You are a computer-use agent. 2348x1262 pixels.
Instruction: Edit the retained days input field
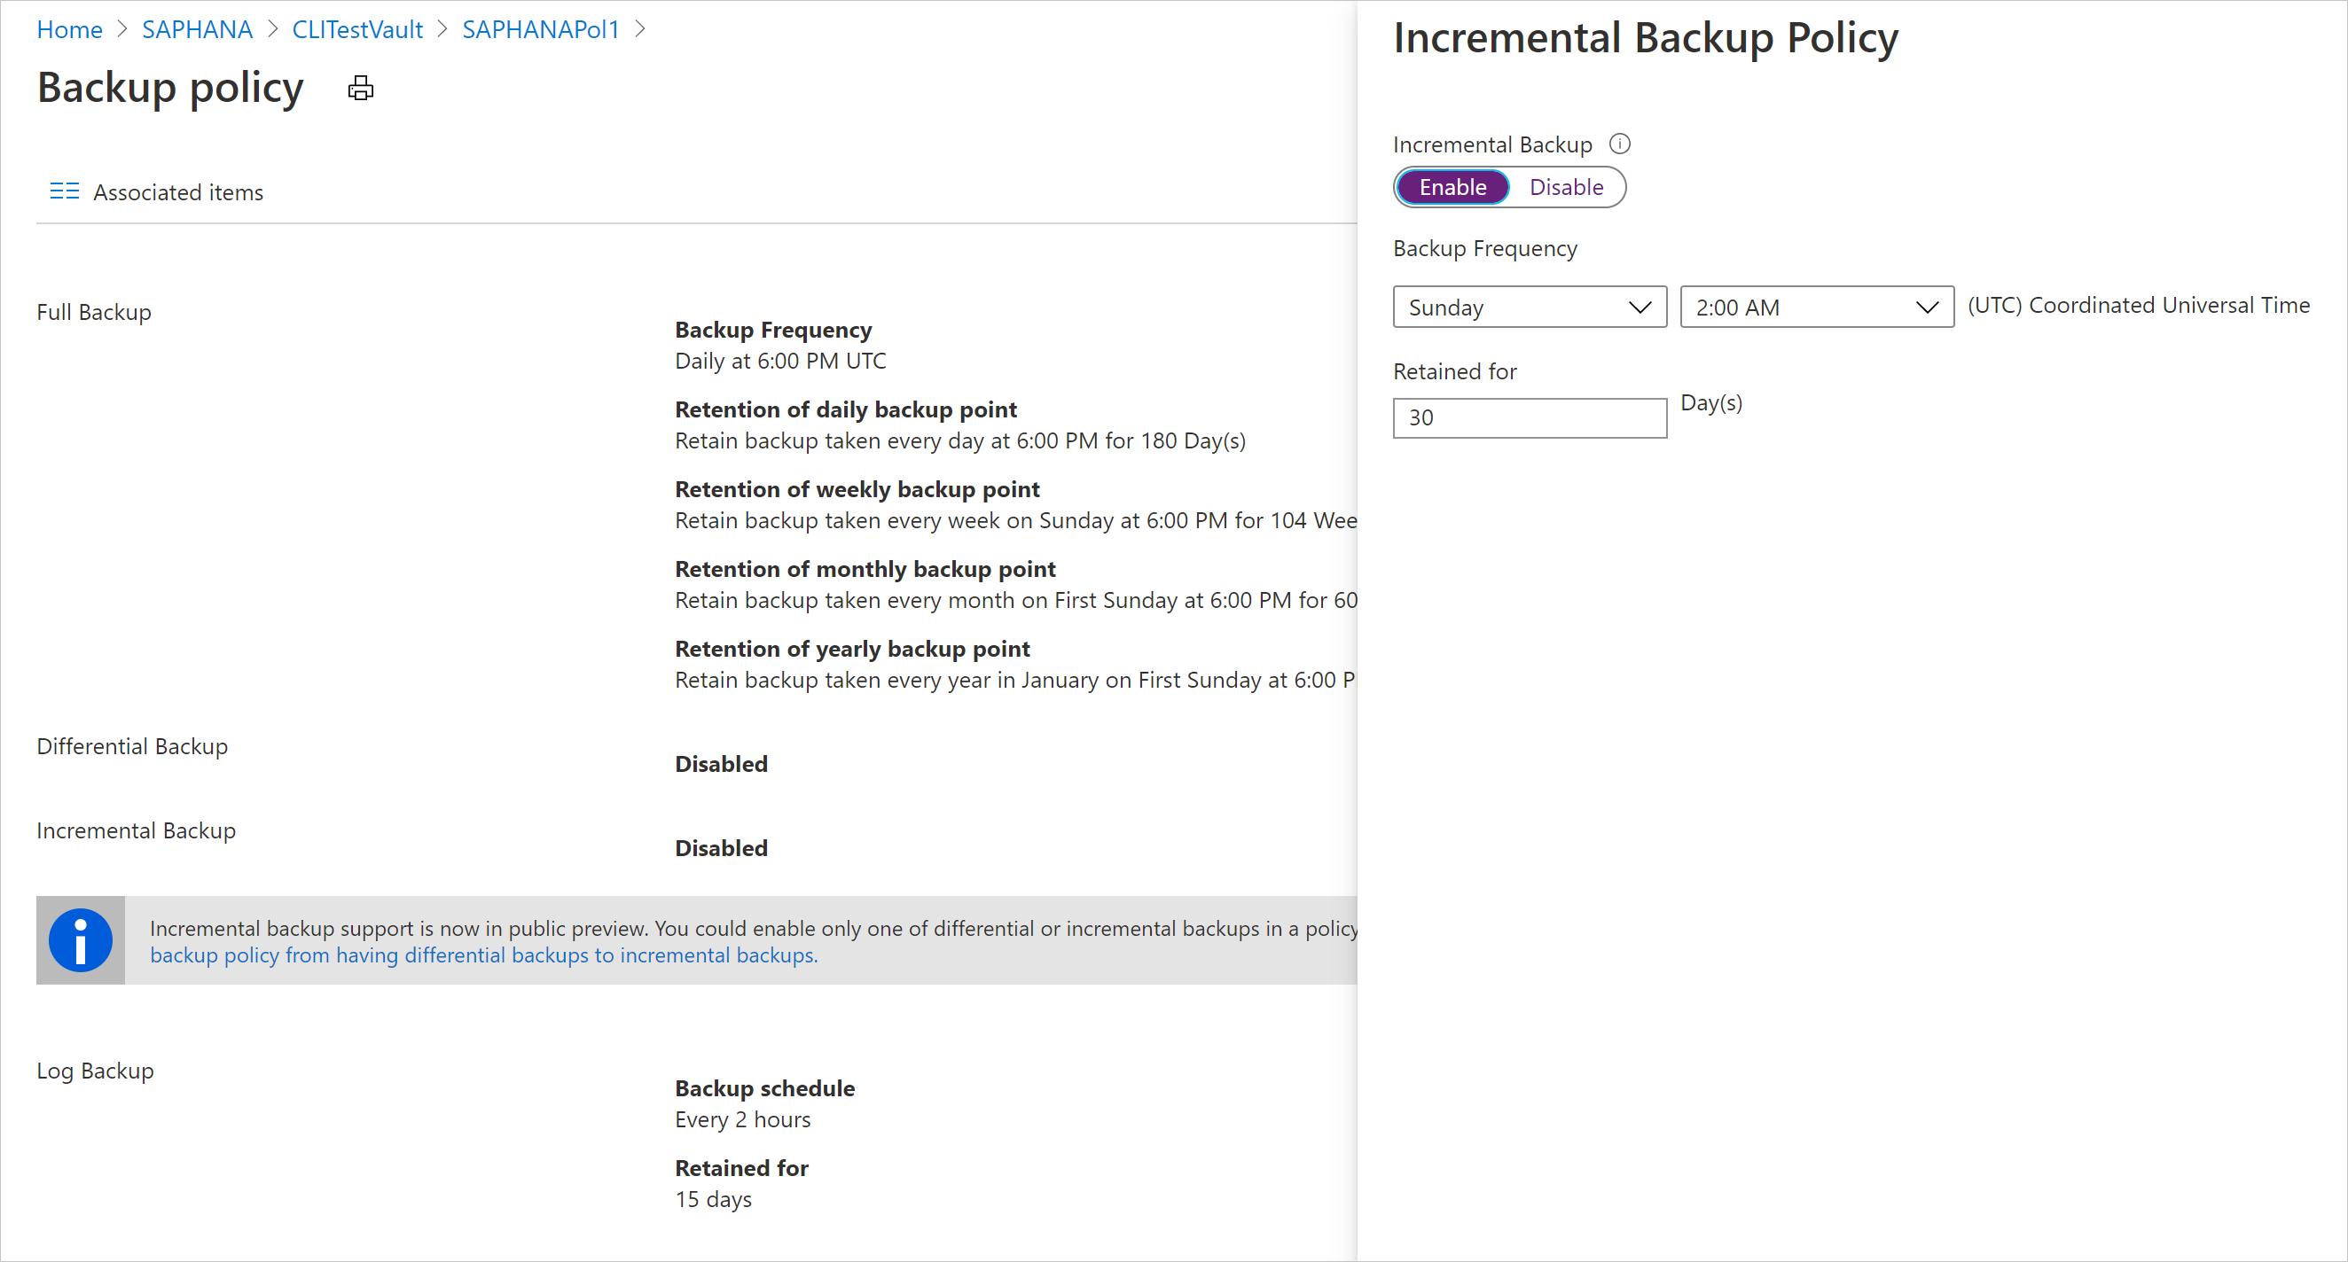point(1530,417)
